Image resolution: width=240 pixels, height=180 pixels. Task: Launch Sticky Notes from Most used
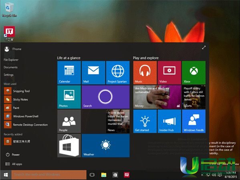16,100
